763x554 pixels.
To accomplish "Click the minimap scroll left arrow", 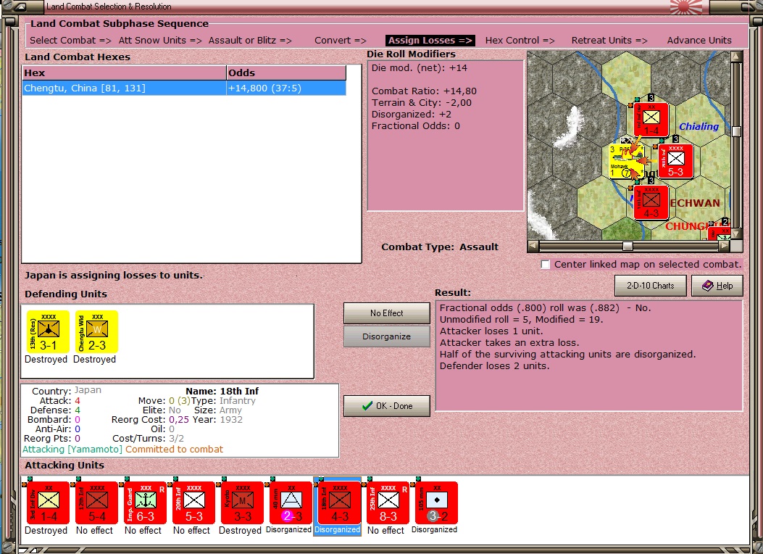I will click(533, 247).
